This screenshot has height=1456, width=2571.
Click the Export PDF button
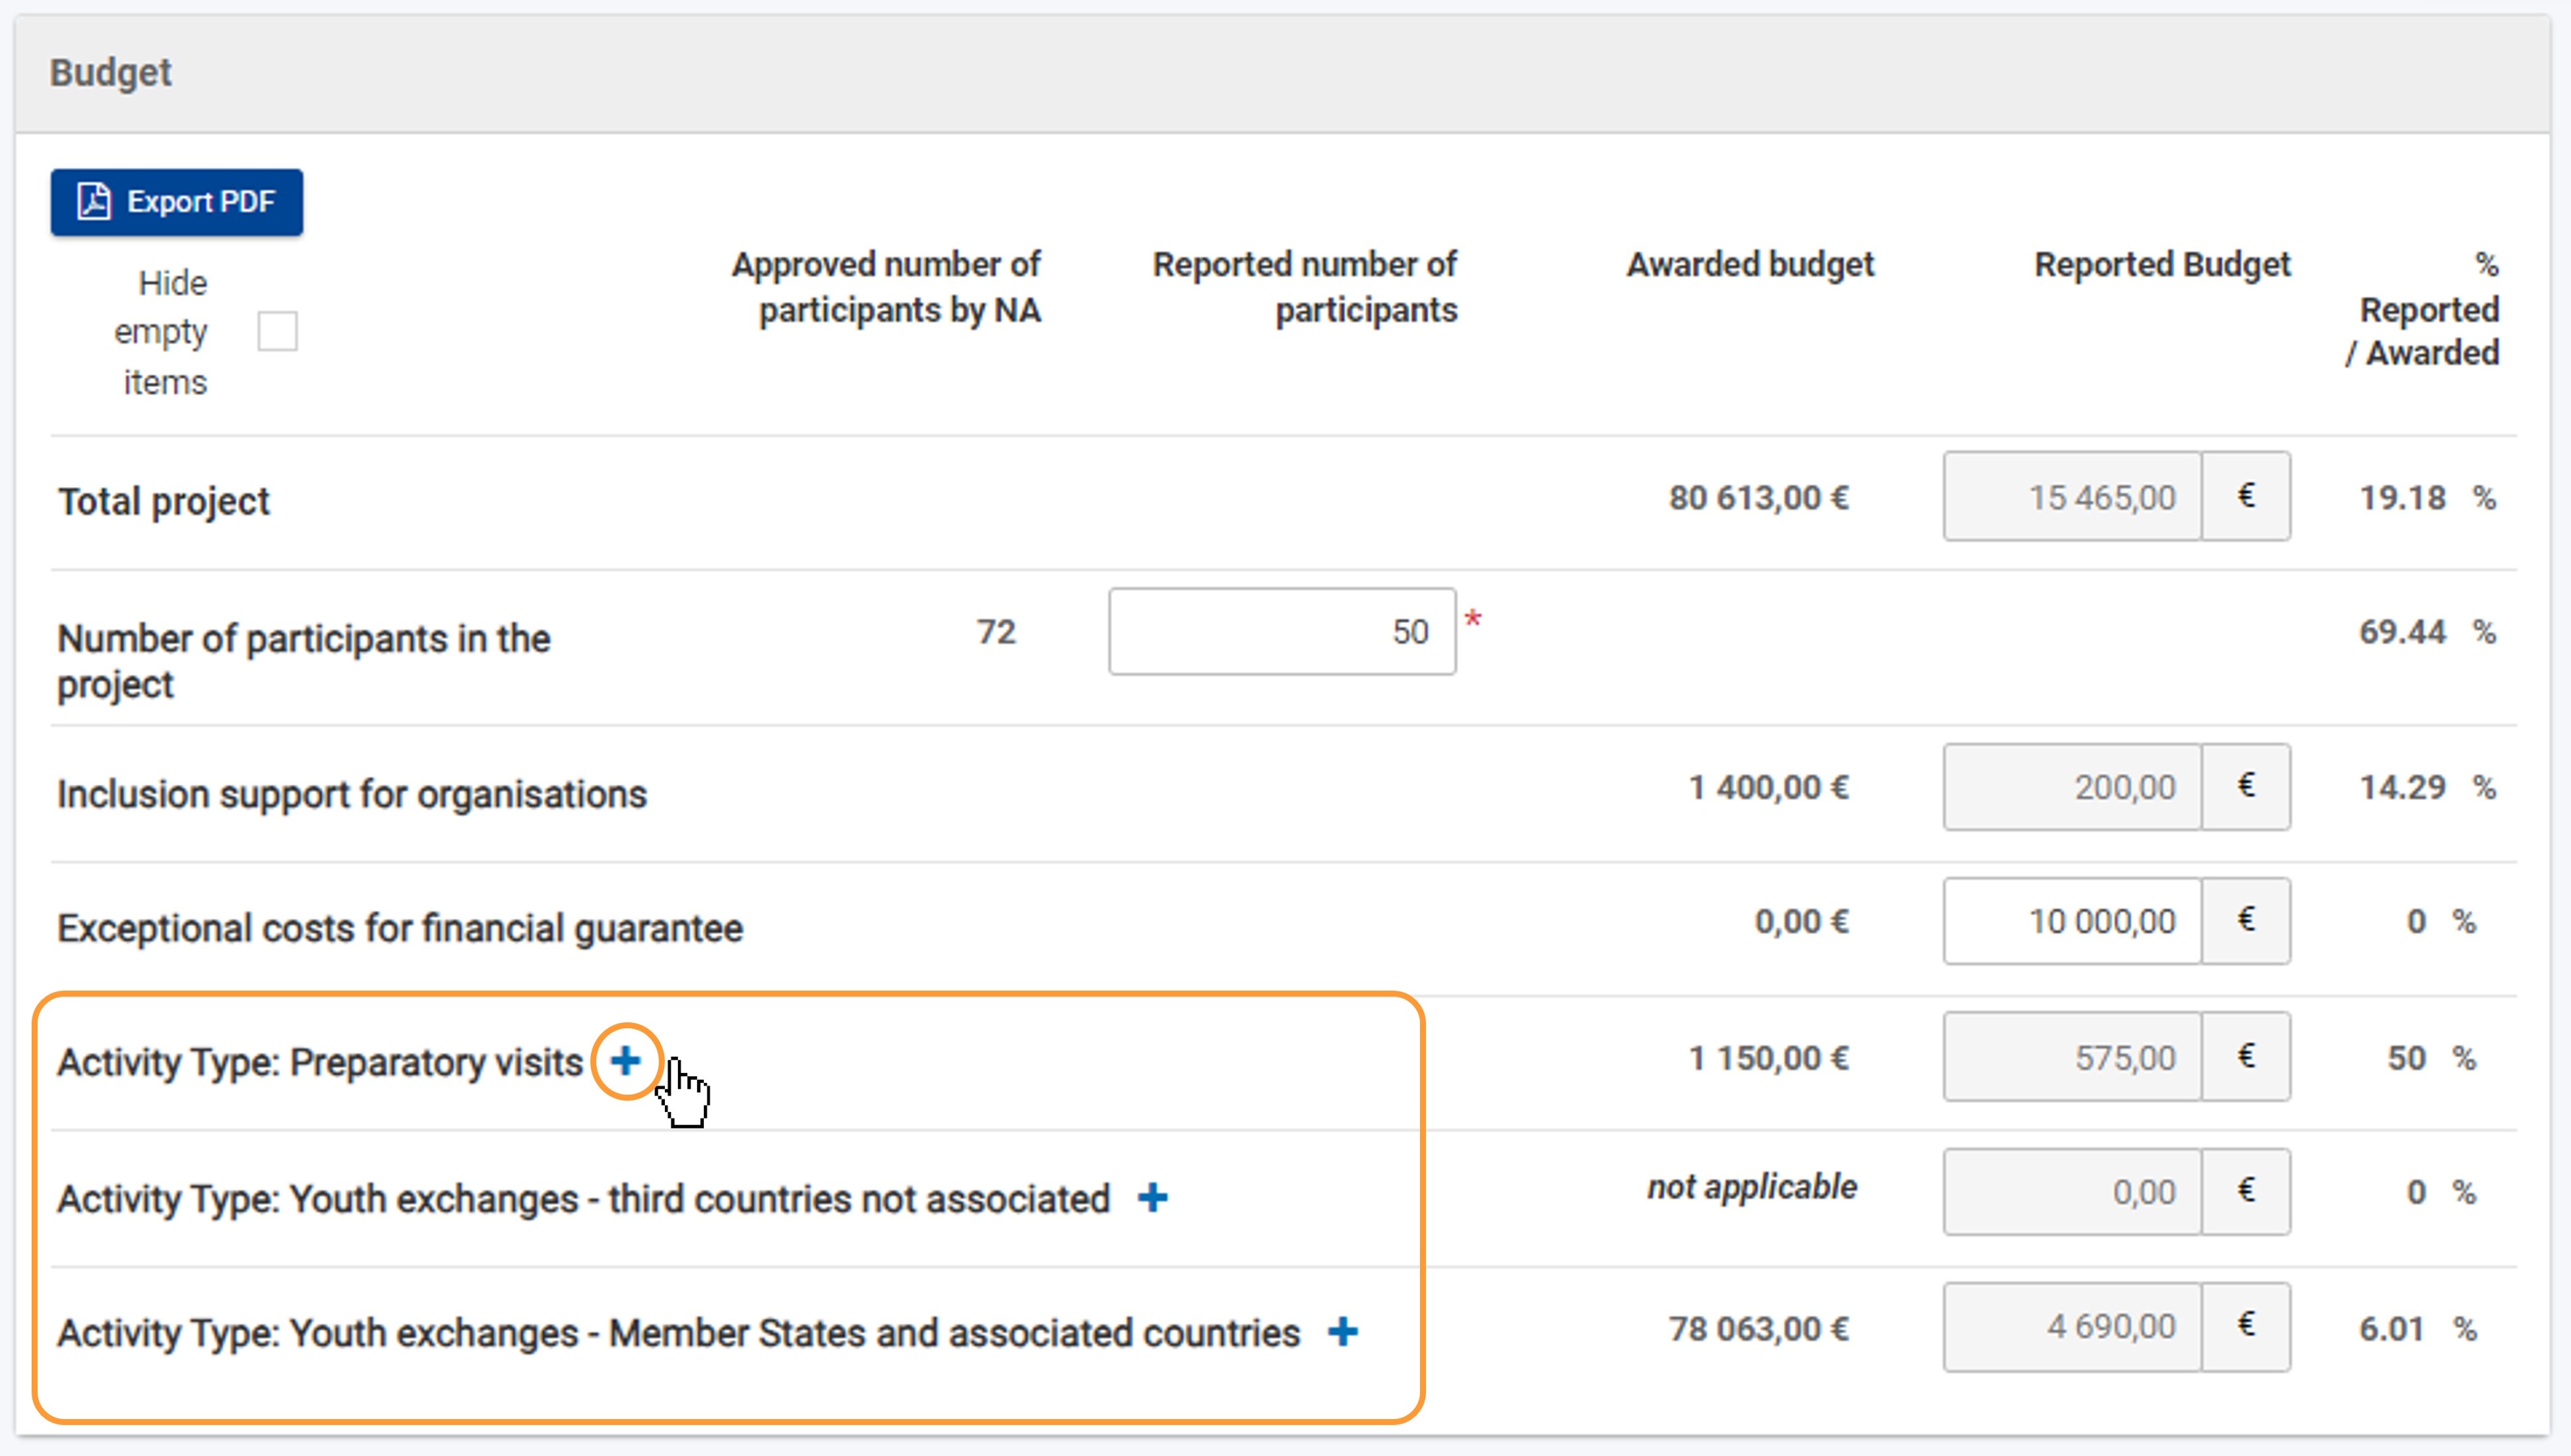click(x=177, y=202)
